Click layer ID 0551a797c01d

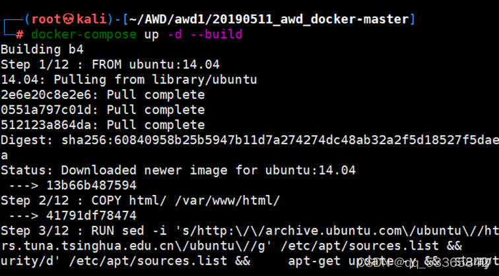pos(46,110)
